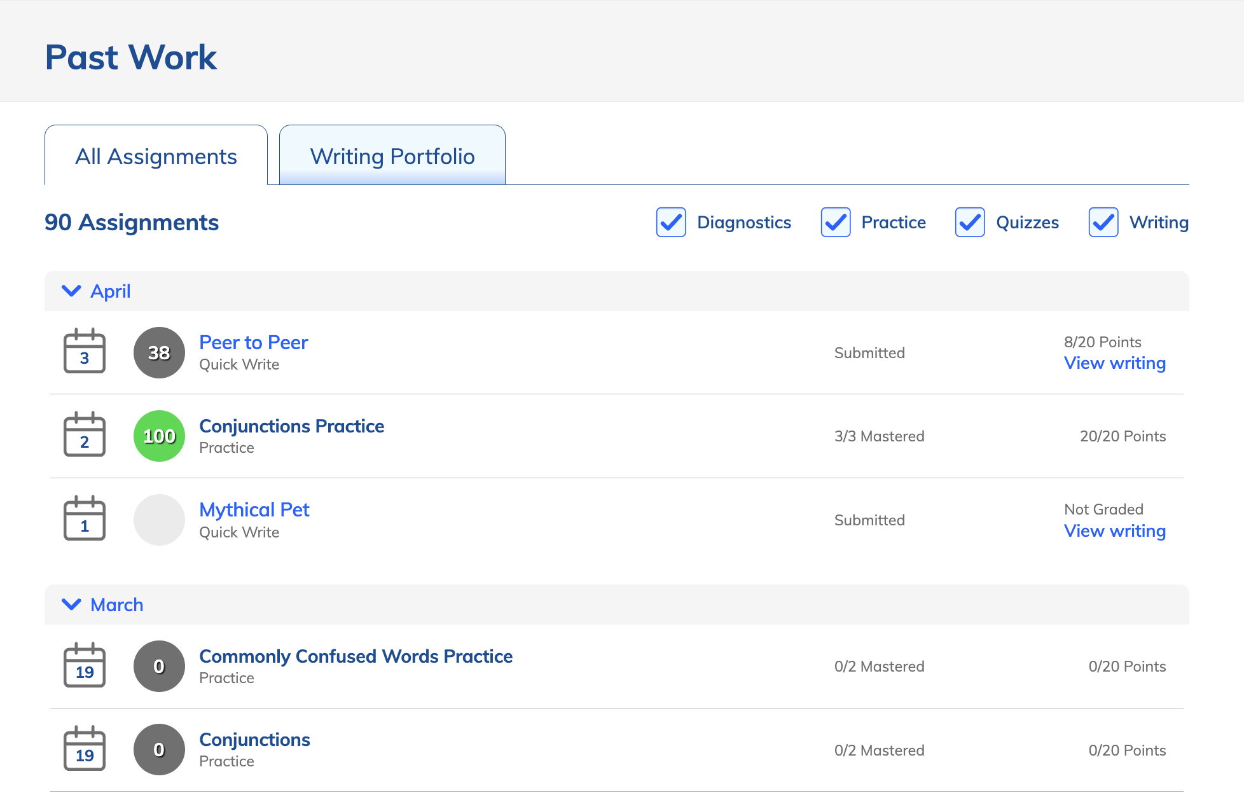1244x795 pixels.
Task: Click the calendar icon showing April 3
Action: coord(84,352)
